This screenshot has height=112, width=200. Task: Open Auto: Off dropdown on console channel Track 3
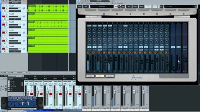[x=48, y=108]
